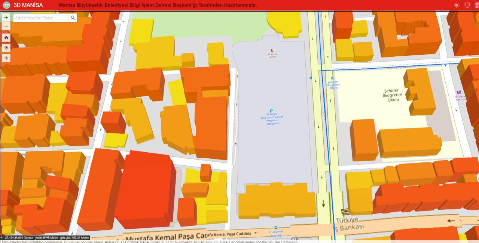
Task: Return to the home map view
Action: point(6,37)
